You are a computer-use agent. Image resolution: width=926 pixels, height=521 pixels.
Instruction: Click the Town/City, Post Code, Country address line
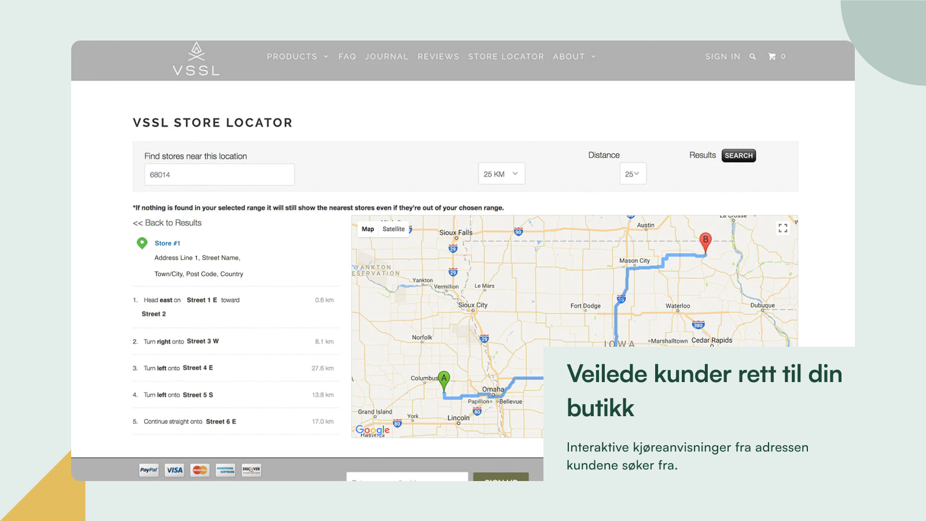coord(199,274)
